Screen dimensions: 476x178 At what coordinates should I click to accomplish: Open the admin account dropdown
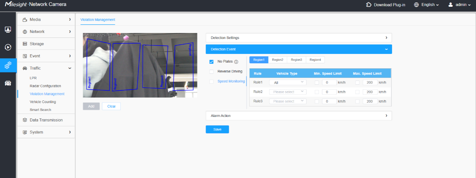pos(463,4)
